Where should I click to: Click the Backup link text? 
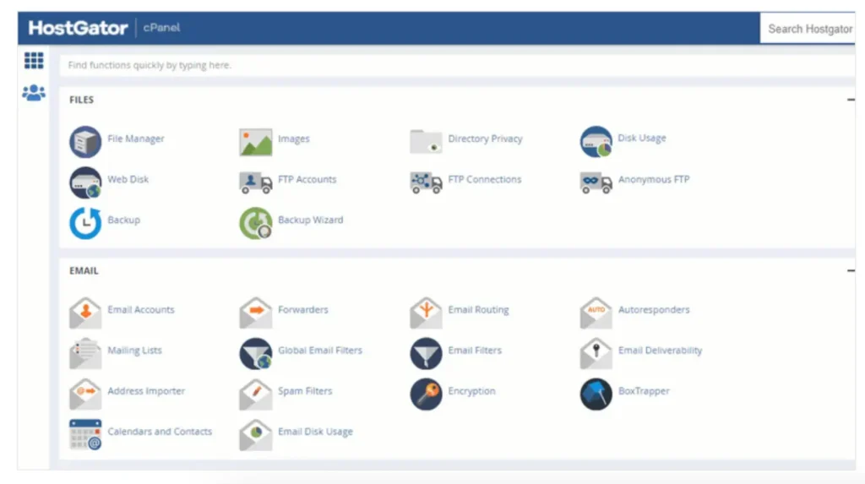123,220
